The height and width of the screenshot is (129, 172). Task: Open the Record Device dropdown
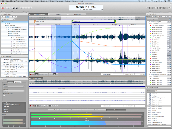coord(14,87)
